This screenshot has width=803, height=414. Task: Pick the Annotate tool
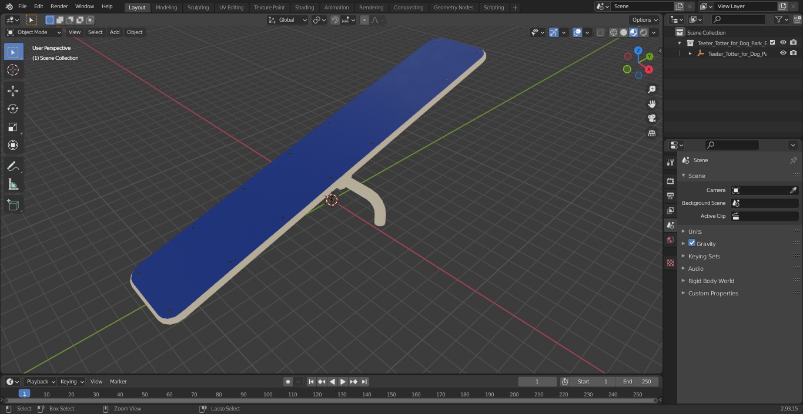tap(13, 167)
